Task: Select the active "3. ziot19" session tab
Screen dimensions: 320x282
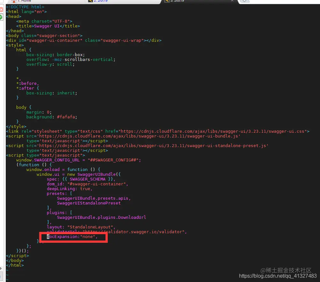Action: pos(174,1)
